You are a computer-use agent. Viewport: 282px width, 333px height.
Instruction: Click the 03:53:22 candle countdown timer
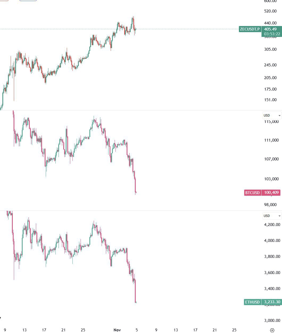272,34
